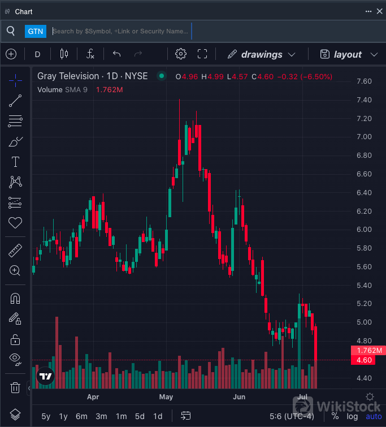Activate the magnet snap mode
Screen dimensions: 386x427
click(15, 298)
